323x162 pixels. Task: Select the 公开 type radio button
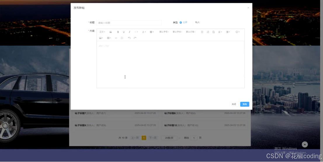(181, 22)
